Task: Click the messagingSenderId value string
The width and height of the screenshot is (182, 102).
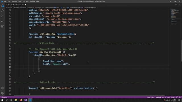Action: point(60,22)
